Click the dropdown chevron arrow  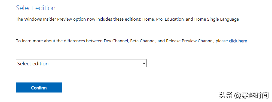click(144, 63)
